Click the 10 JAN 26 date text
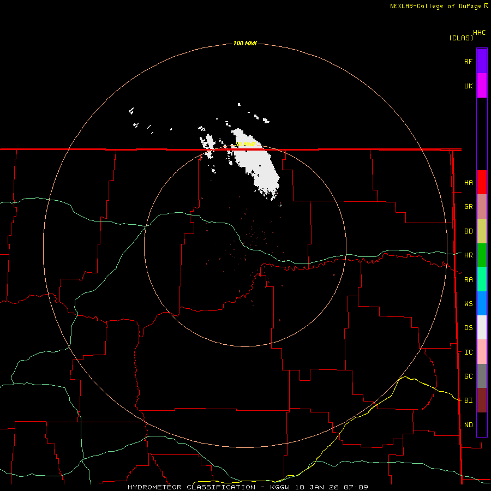Screen dimensions: 491x491 317,487
